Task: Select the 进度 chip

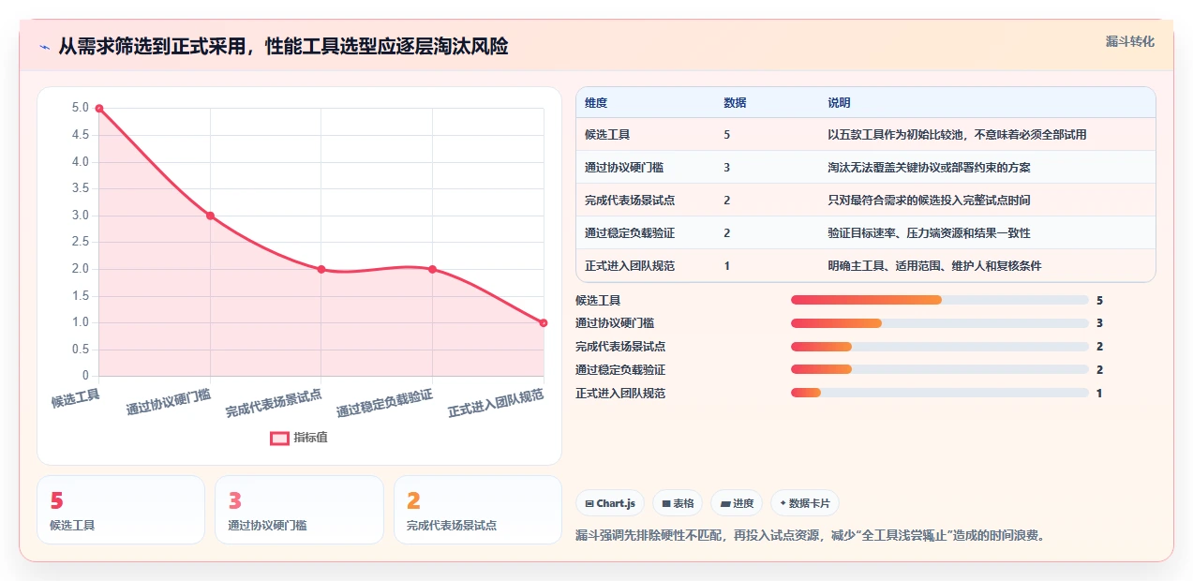Action: (737, 503)
